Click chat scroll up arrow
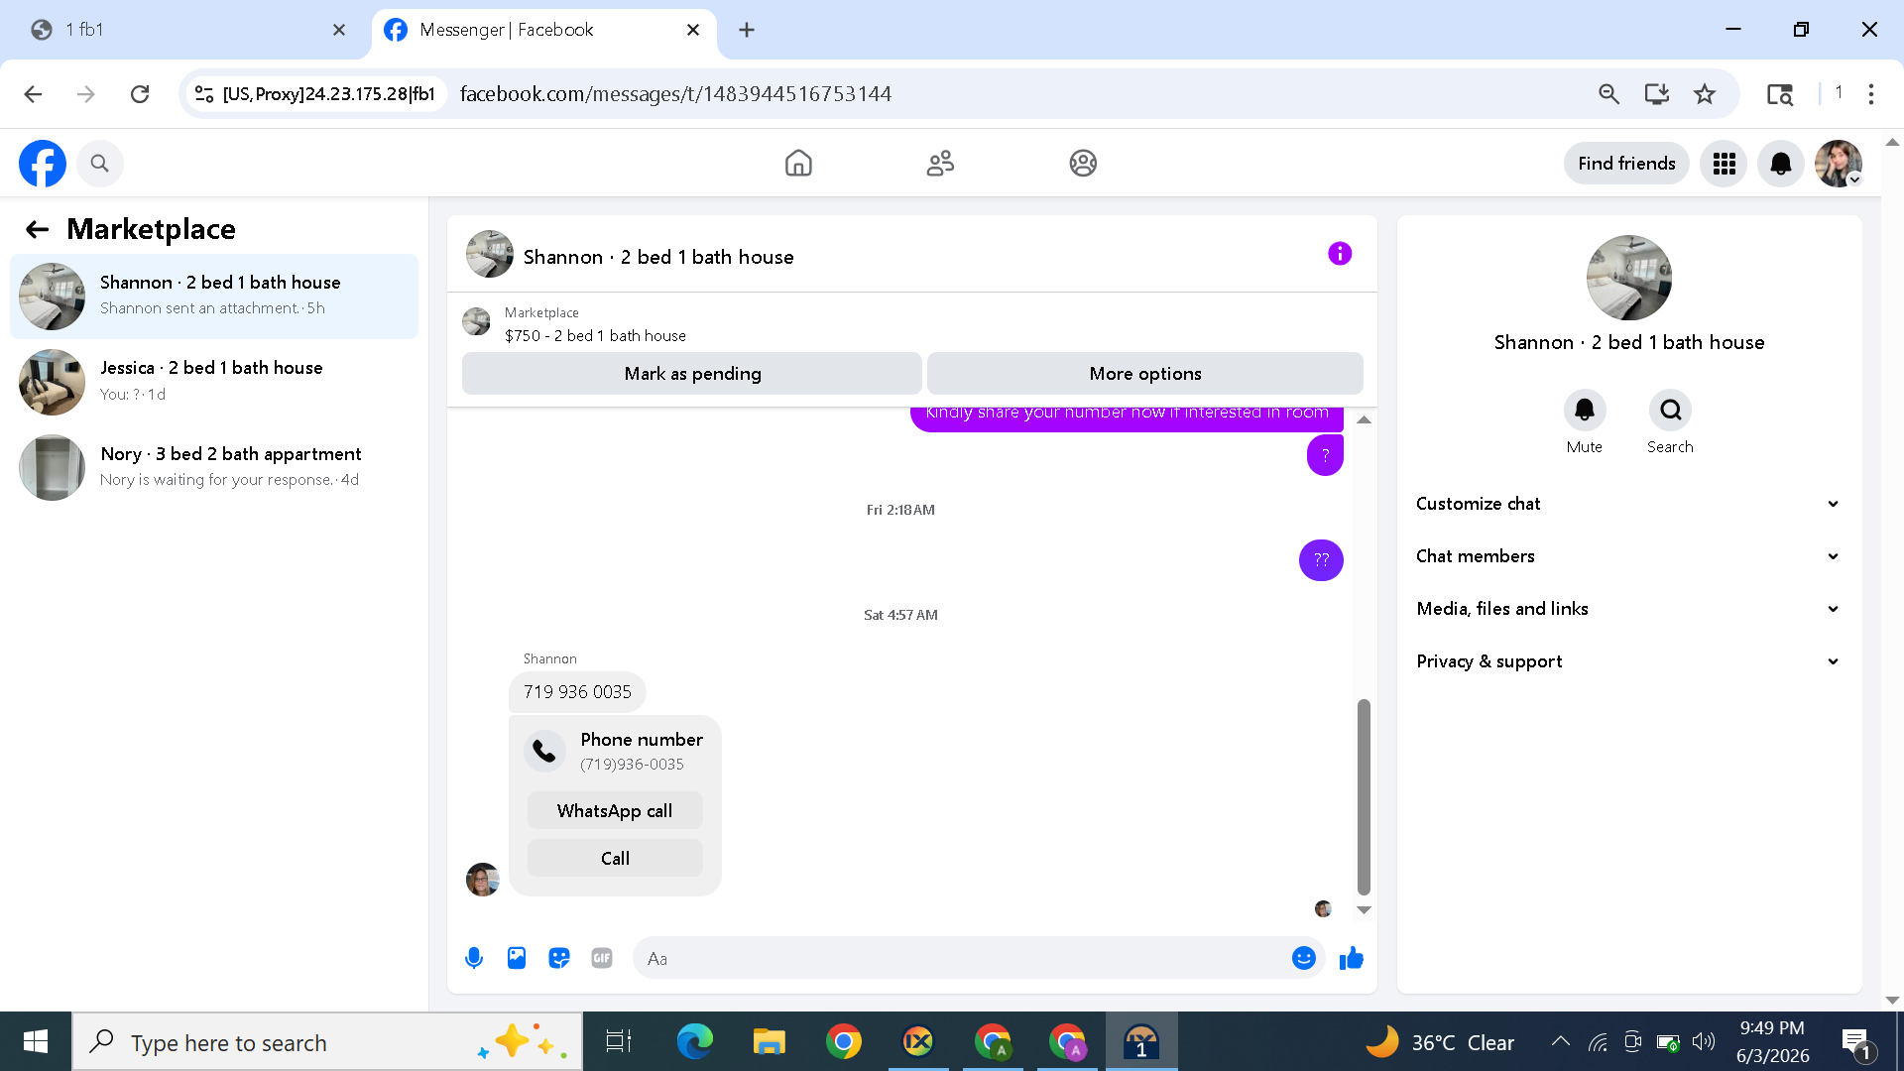Viewport: 1904px width, 1071px height. click(1364, 420)
